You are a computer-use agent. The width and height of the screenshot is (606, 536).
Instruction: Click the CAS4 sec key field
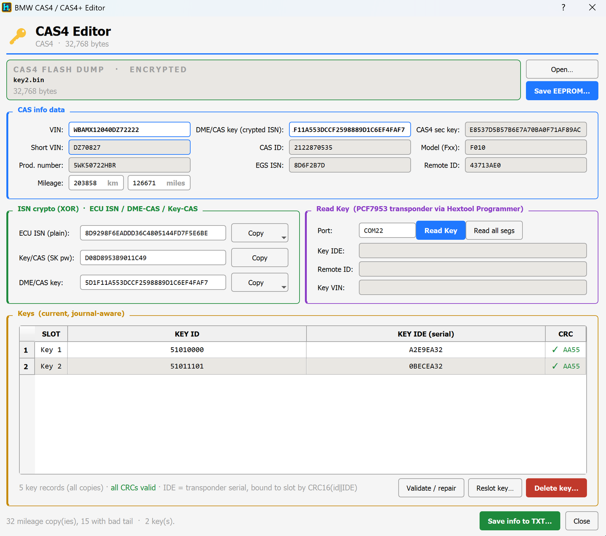(526, 129)
